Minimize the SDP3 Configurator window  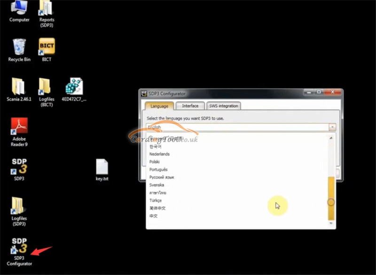pyautogui.click(x=309, y=92)
